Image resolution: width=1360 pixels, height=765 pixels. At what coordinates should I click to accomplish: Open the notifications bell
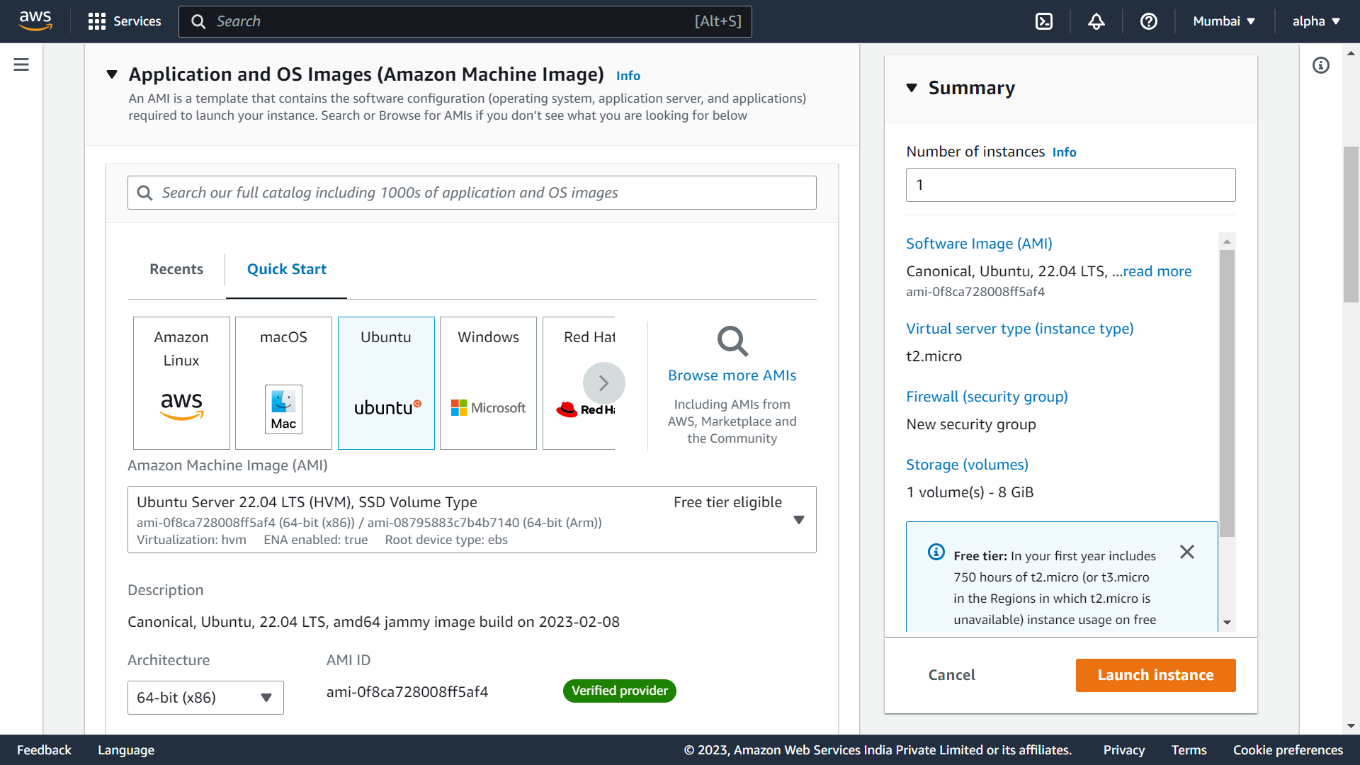(x=1096, y=21)
